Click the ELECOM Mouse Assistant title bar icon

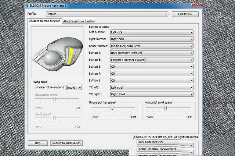(x=27, y=6)
